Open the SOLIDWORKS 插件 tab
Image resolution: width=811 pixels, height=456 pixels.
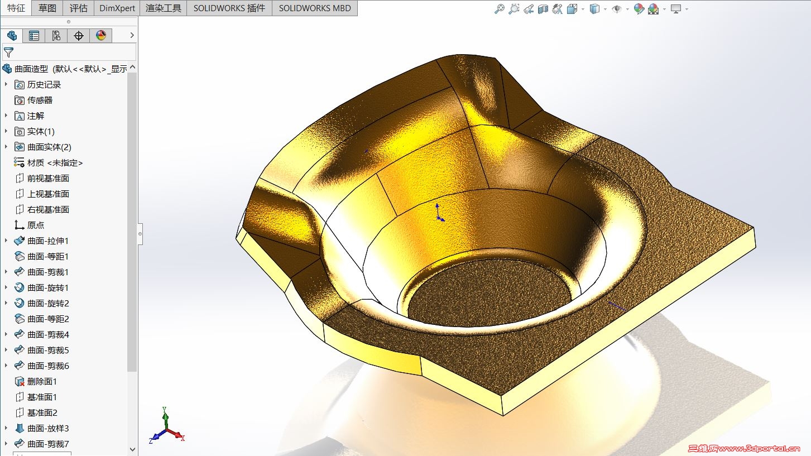tap(229, 8)
